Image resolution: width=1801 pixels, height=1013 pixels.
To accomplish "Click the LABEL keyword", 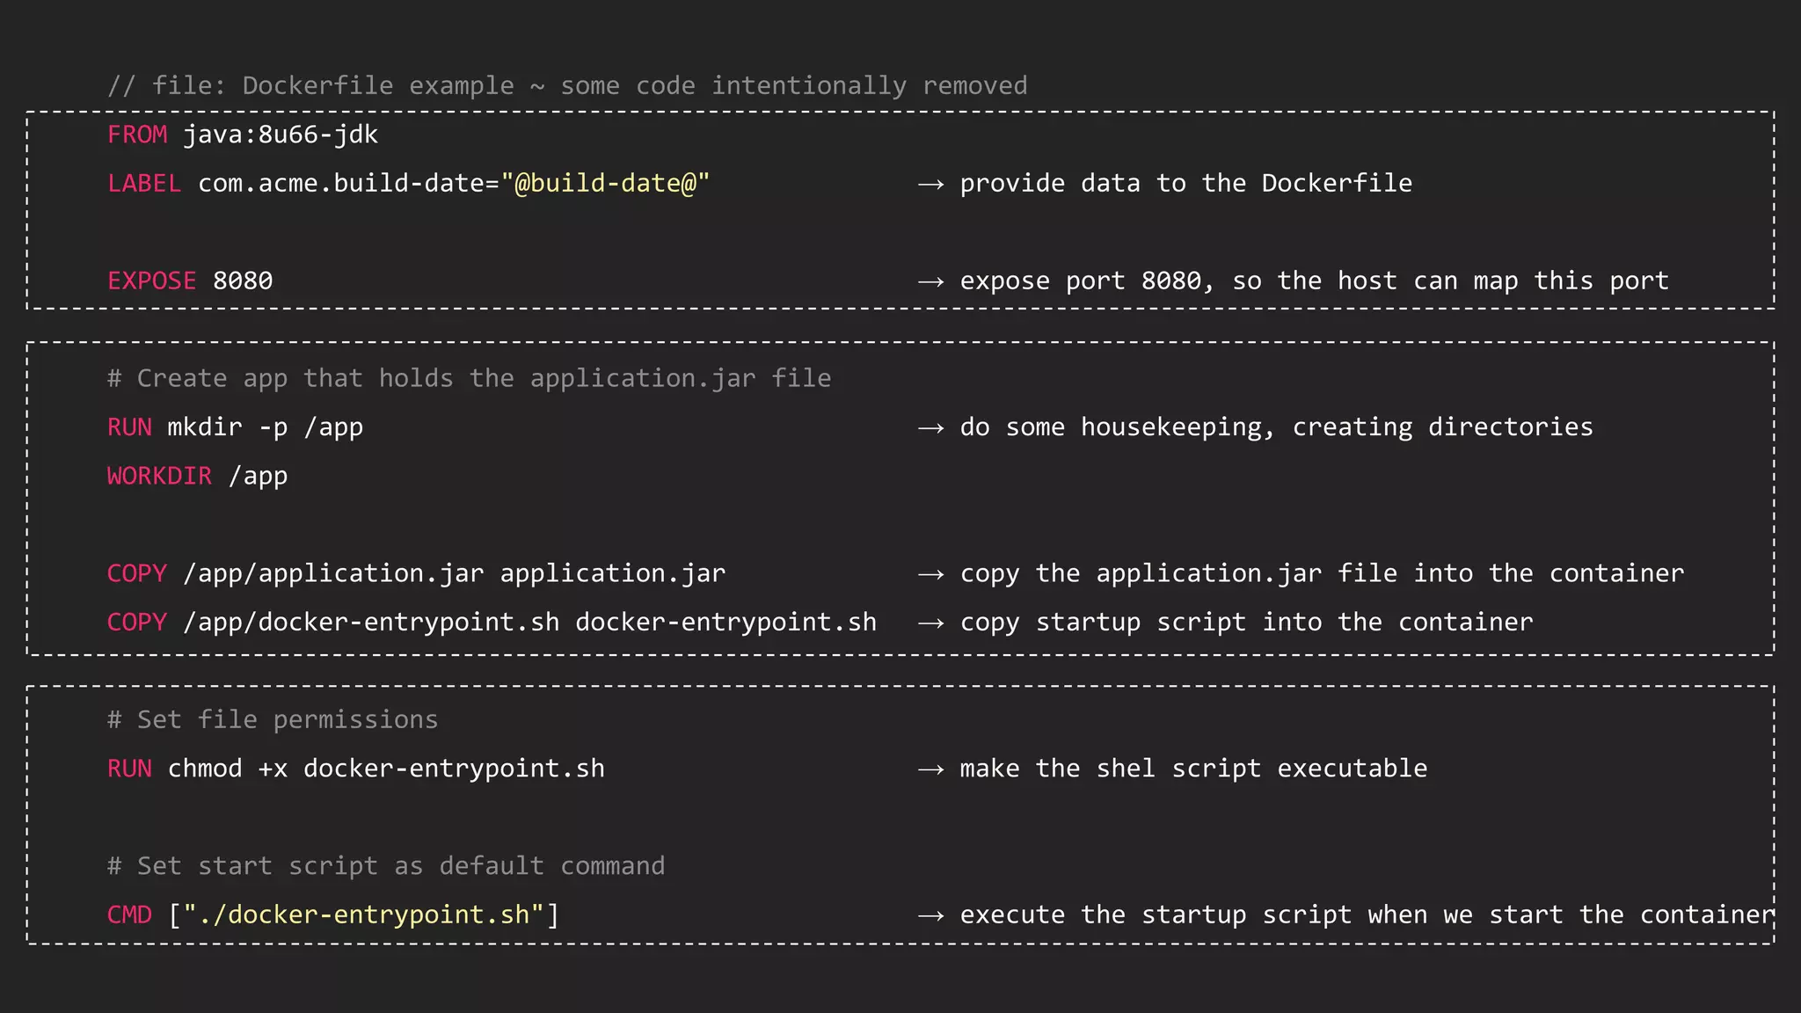I will [x=144, y=183].
